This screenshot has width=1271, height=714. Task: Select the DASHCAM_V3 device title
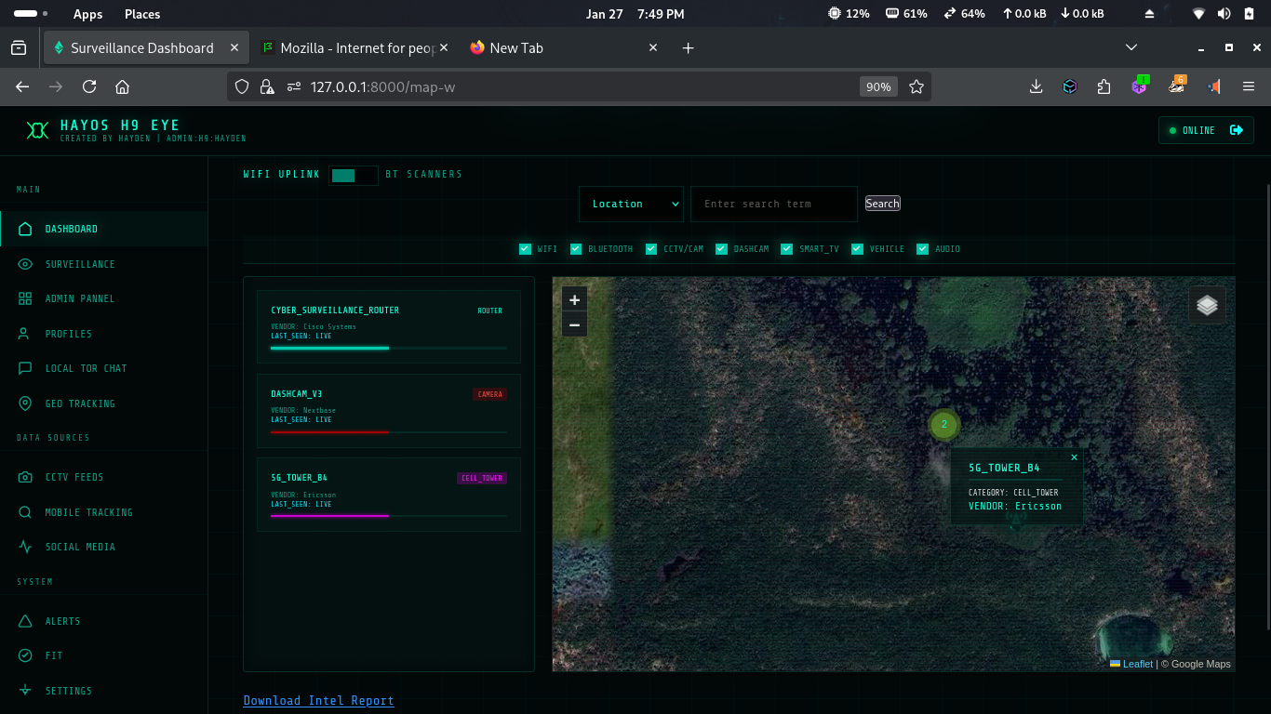tap(297, 394)
